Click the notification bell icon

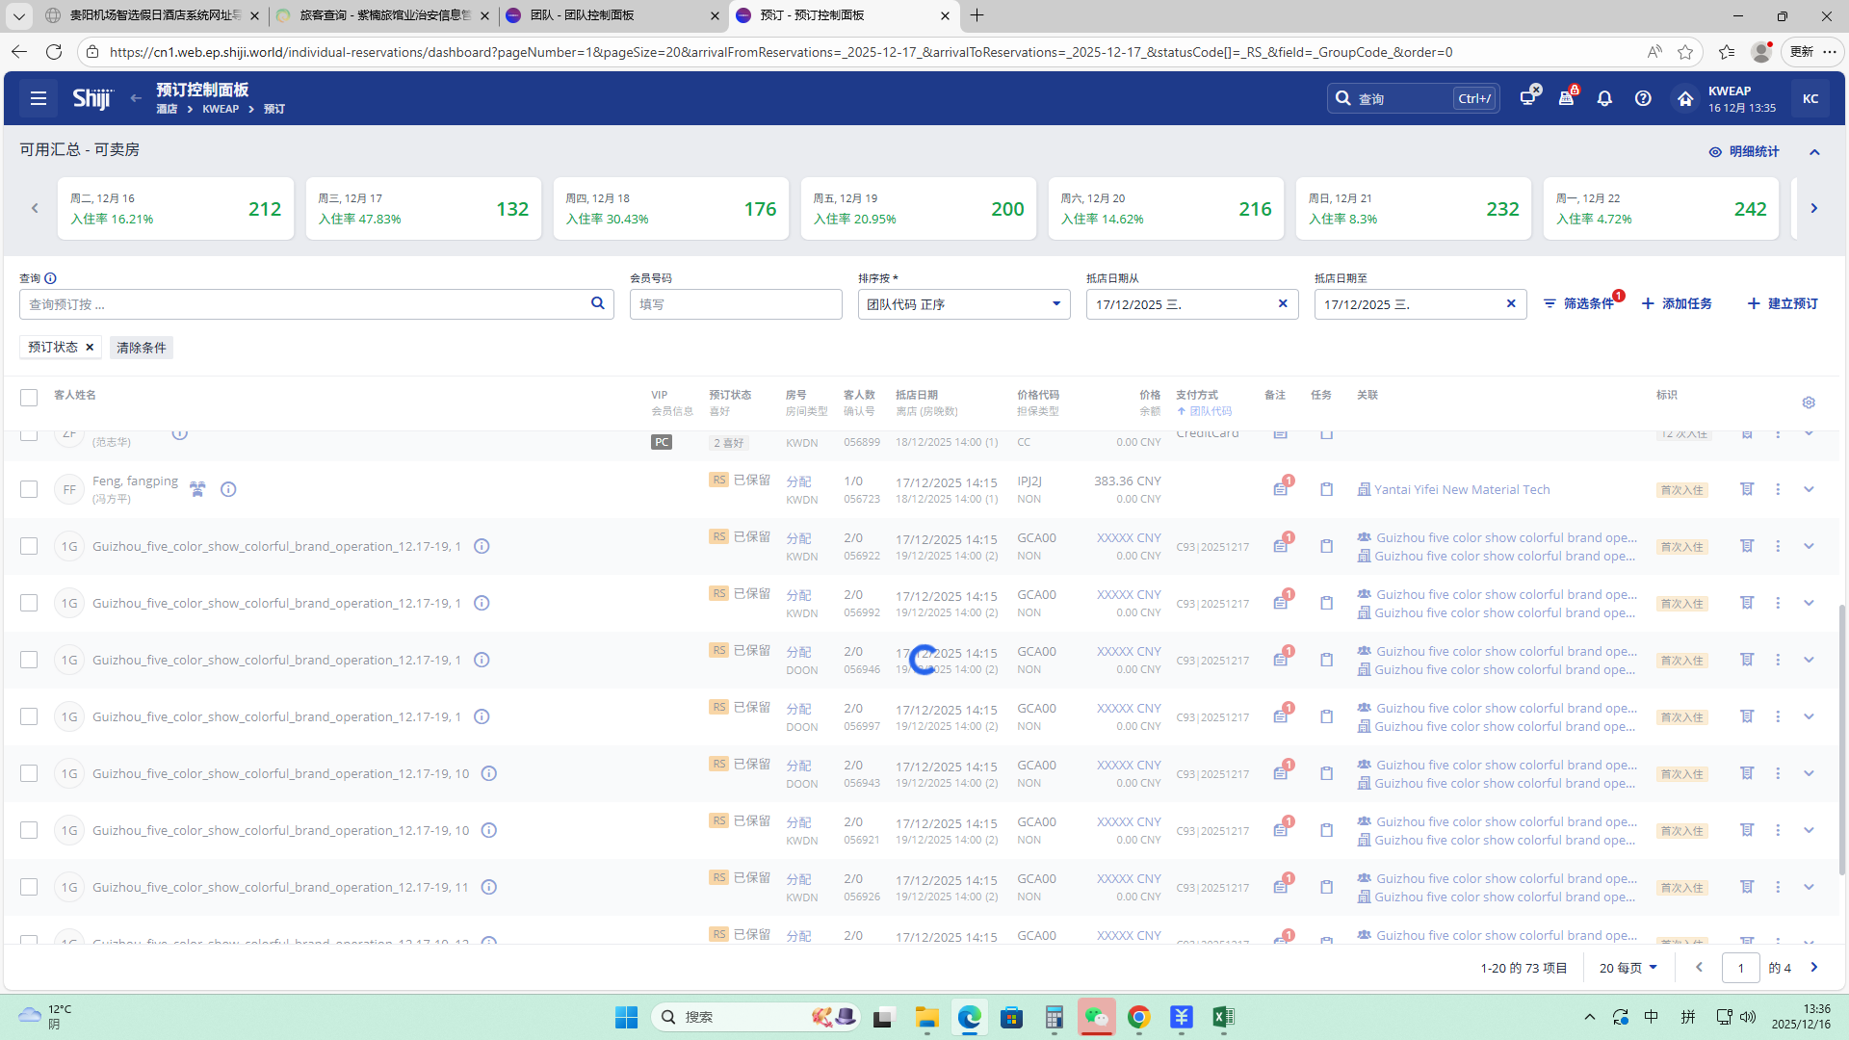(1604, 98)
